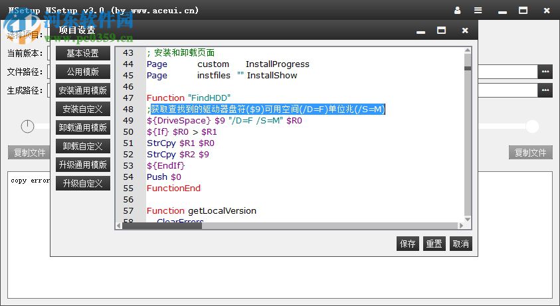Open the user account icon in title bar
The image size is (560, 306).
click(457, 11)
